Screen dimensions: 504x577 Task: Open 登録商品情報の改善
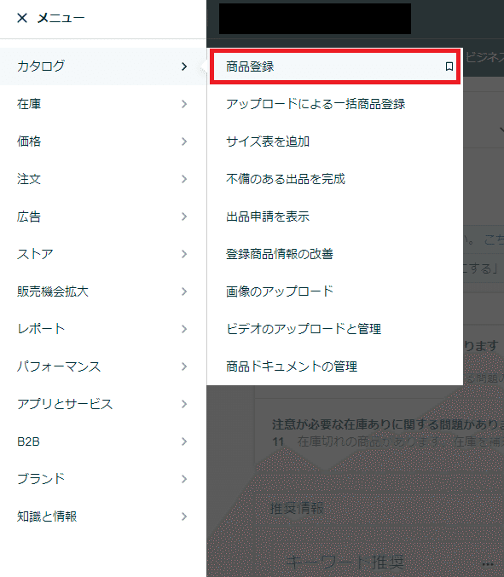click(280, 254)
